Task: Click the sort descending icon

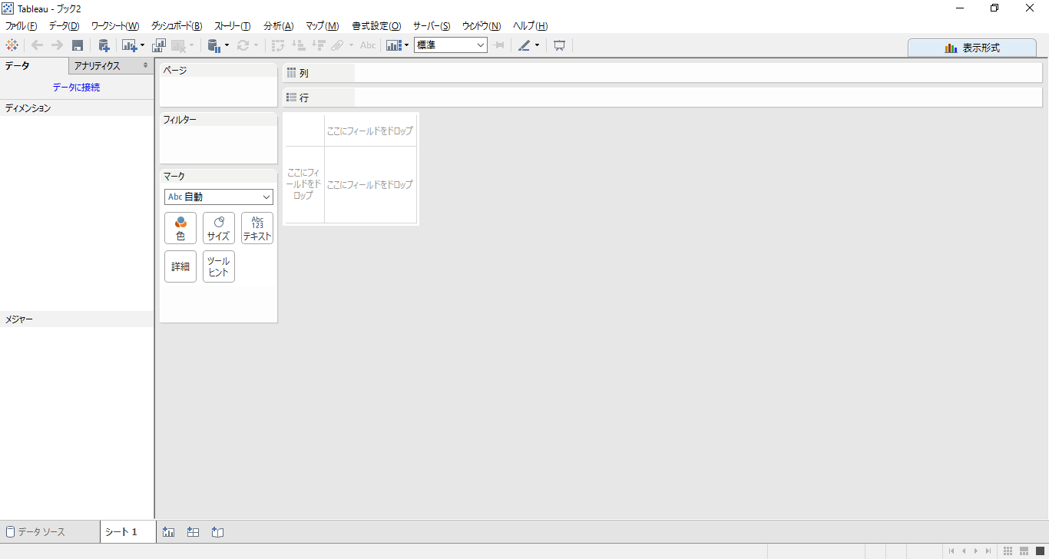Action: click(319, 45)
